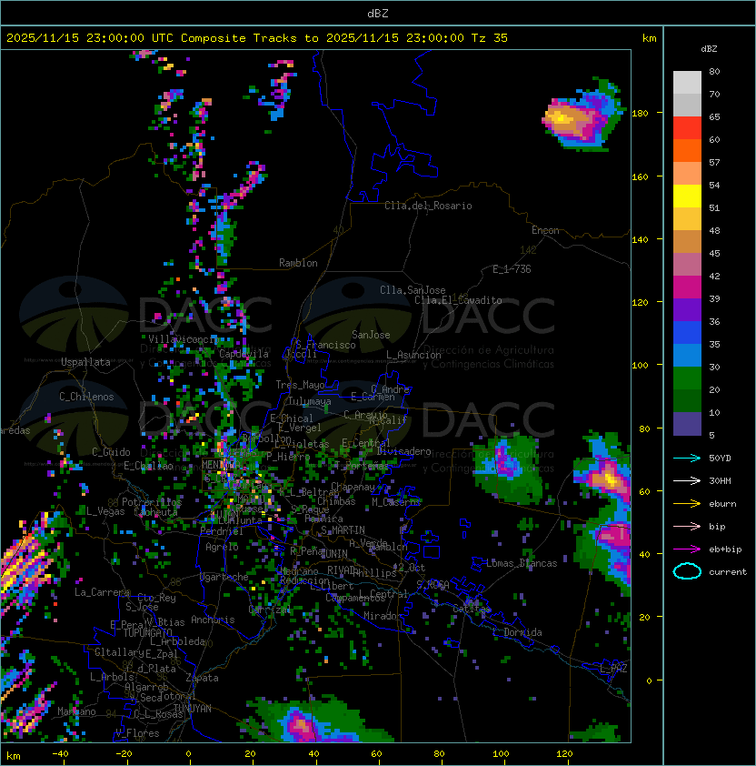
Task: Pick the royal blue swatch in dBZ scale
Action: point(687,333)
